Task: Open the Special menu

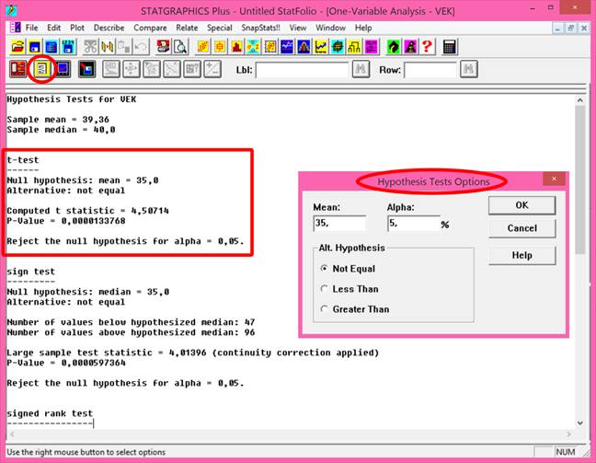Action: pyautogui.click(x=219, y=28)
